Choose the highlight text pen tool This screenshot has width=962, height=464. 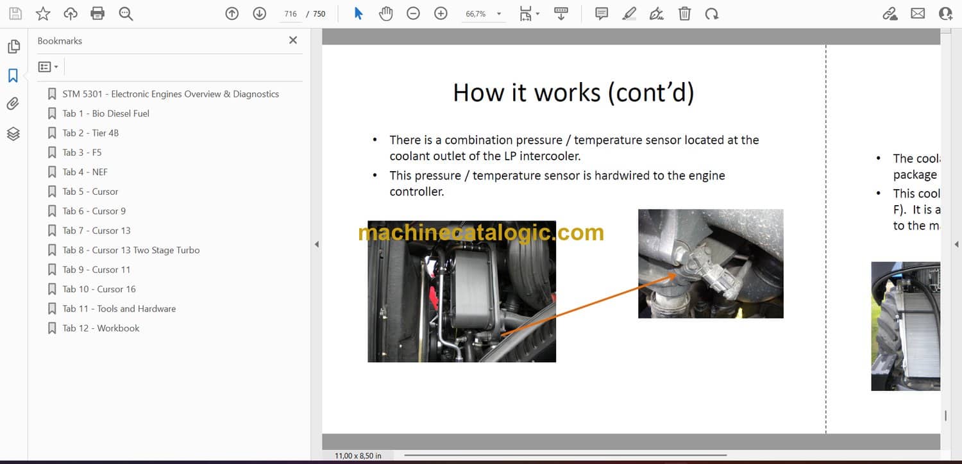(x=629, y=13)
